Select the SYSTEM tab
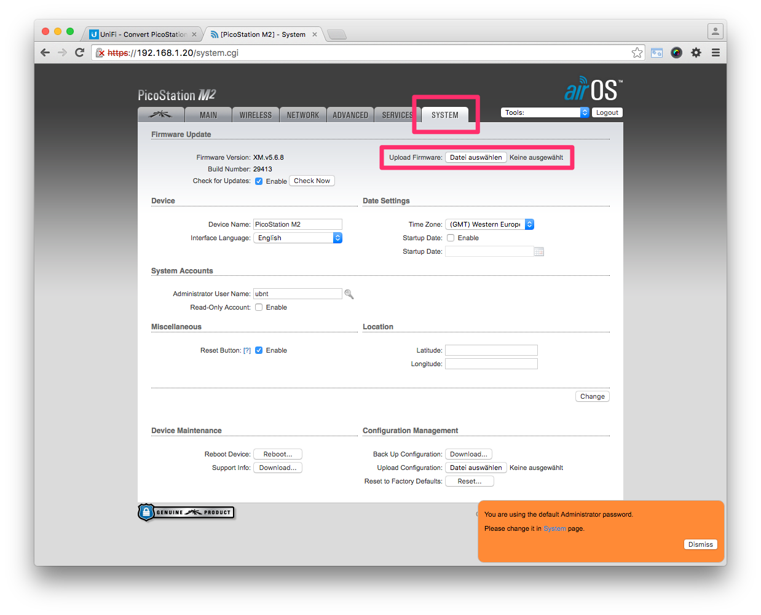The width and height of the screenshot is (761, 615). click(445, 115)
